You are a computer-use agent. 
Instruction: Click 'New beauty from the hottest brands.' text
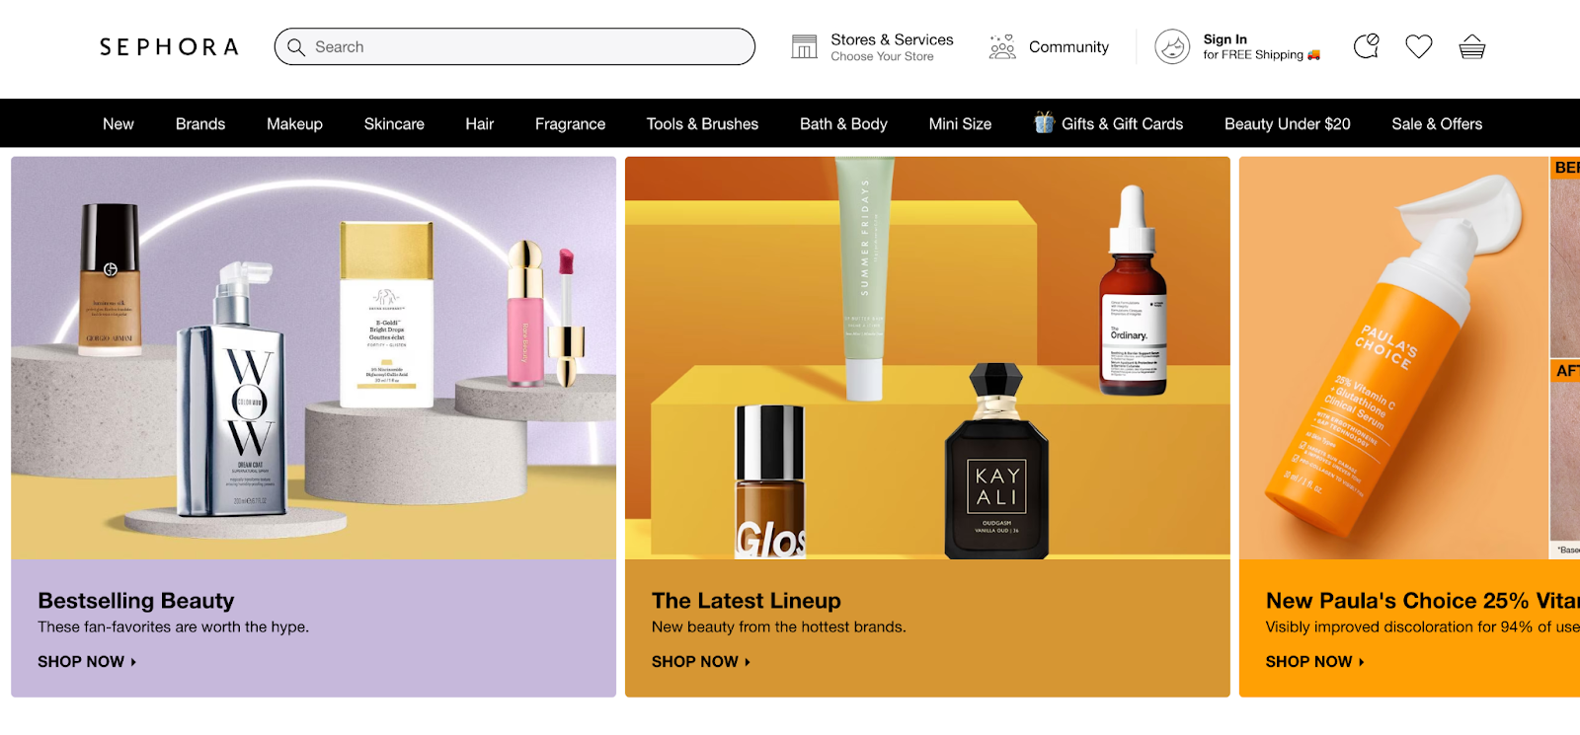point(779,626)
